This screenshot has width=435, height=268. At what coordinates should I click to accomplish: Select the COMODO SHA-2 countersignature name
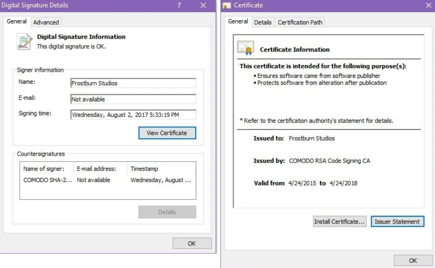click(x=48, y=180)
